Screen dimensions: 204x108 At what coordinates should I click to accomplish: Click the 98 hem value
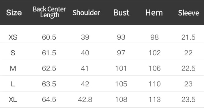(155, 37)
